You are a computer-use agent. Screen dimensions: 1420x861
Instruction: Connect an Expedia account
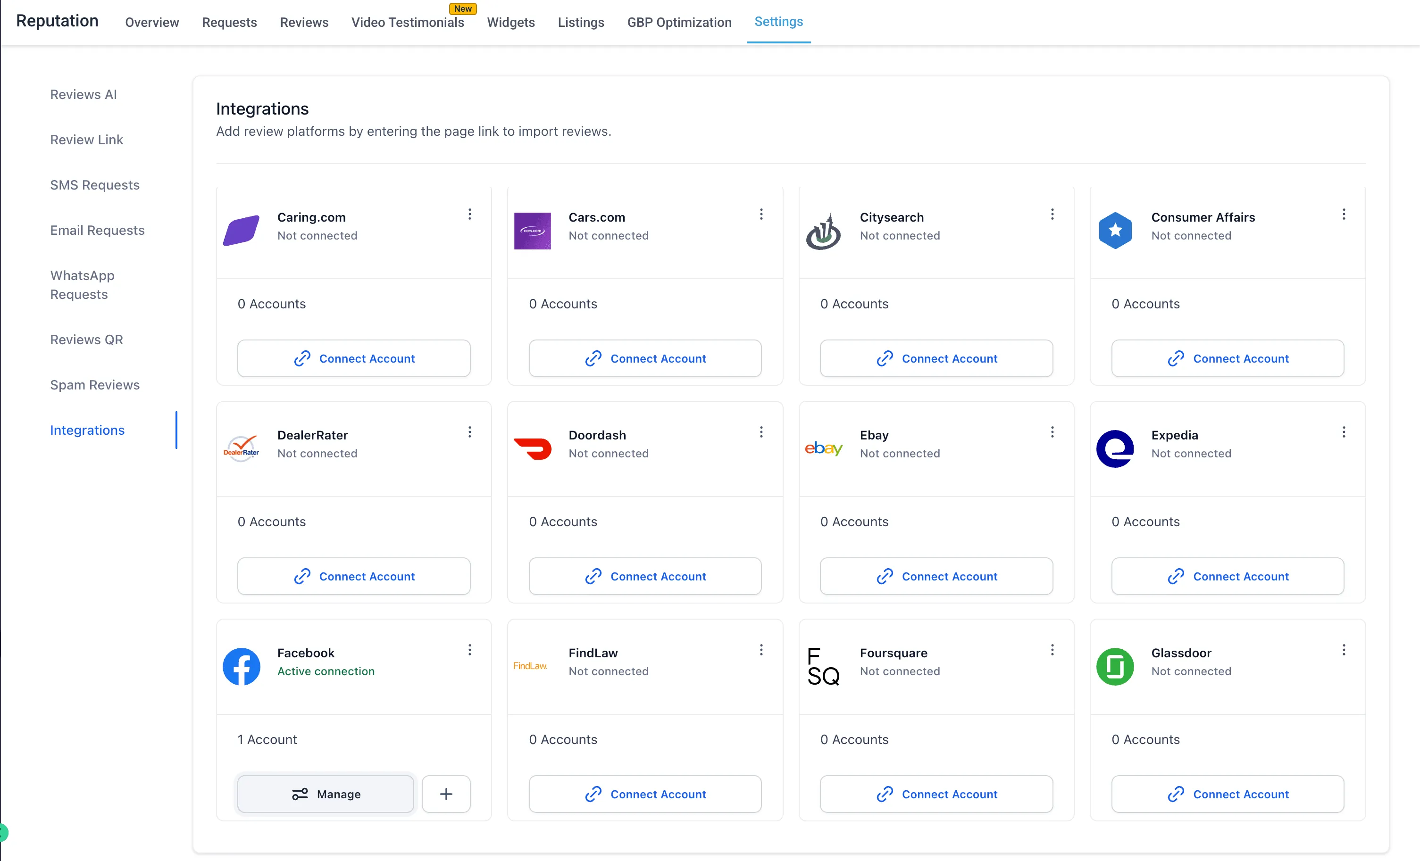(x=1227, y=576)
